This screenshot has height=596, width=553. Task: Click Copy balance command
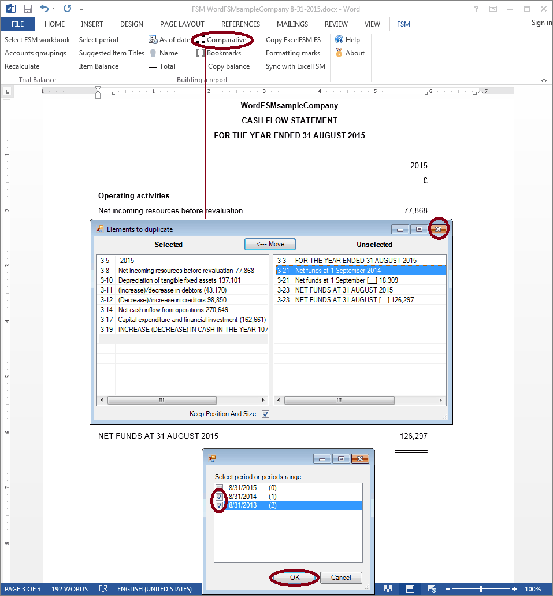tap(229, 66)
